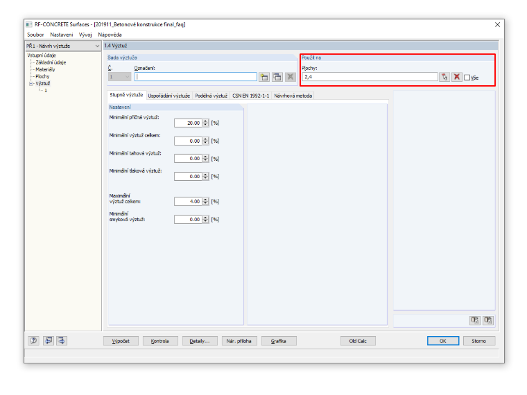The image size is (527, 395).
Task: Clear assigned surfaces with red X icon
Action: pyautogui.click(x=456, y=77)
